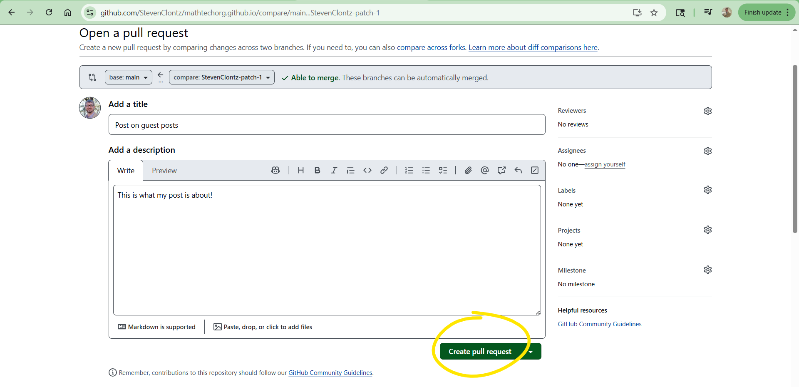Select the Write tab
The width and height of the screenshot is (799, 387).
coord(126,171)
